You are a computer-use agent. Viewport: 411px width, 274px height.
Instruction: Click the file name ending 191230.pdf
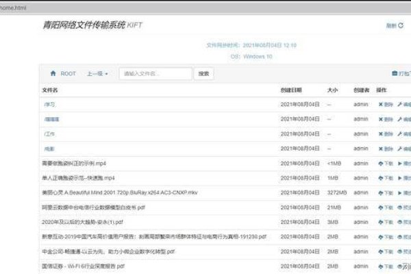click(154, 237)
